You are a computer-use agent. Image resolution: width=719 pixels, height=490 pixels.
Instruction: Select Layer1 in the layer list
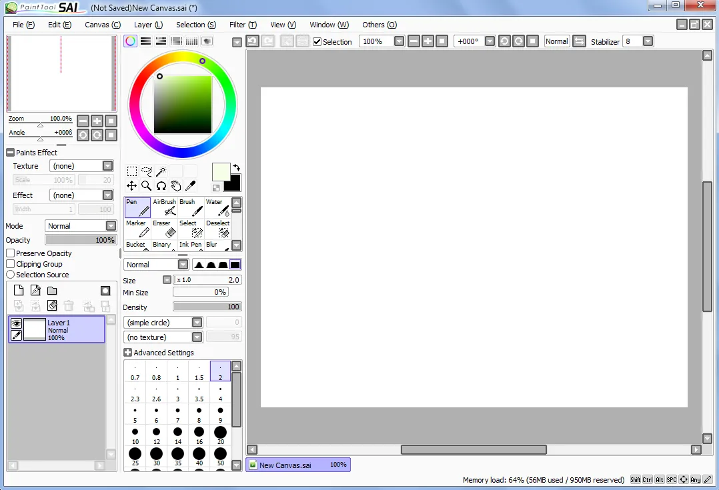[x=57, y=329]
